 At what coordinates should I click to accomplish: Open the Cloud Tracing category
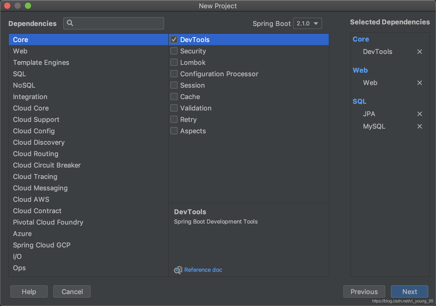89,177
